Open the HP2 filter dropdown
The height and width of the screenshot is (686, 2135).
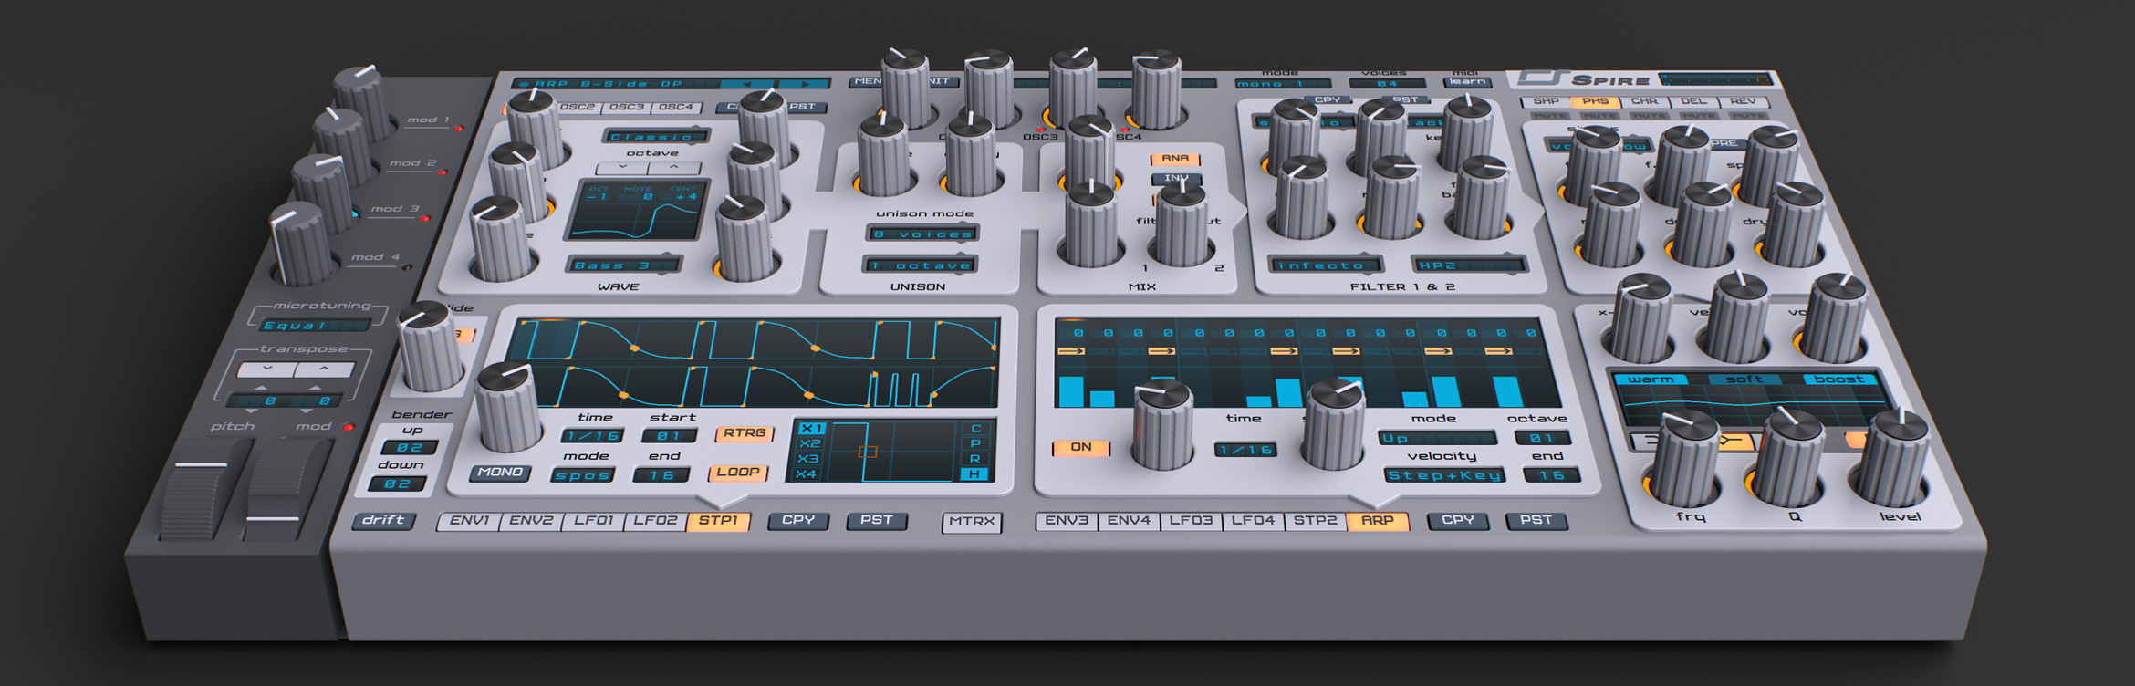[x=1468, y=265]
